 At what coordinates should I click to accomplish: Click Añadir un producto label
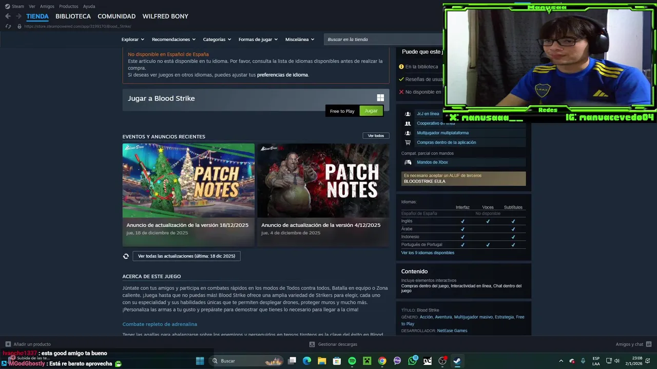coord(32,344)
